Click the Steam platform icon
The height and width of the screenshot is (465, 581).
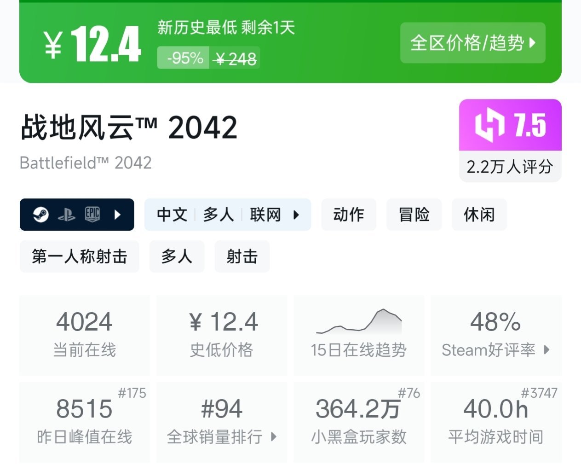coord(41,215)
